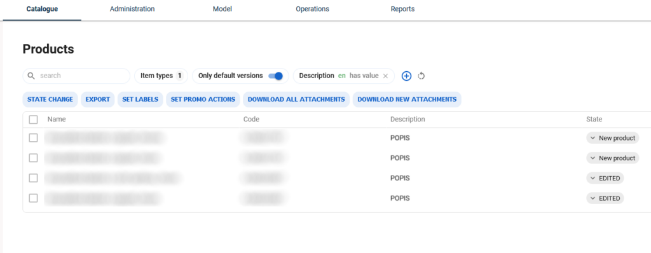Switch to the Administration tab
The width and height of the screenshot is (651, 253).
point(132,9)
